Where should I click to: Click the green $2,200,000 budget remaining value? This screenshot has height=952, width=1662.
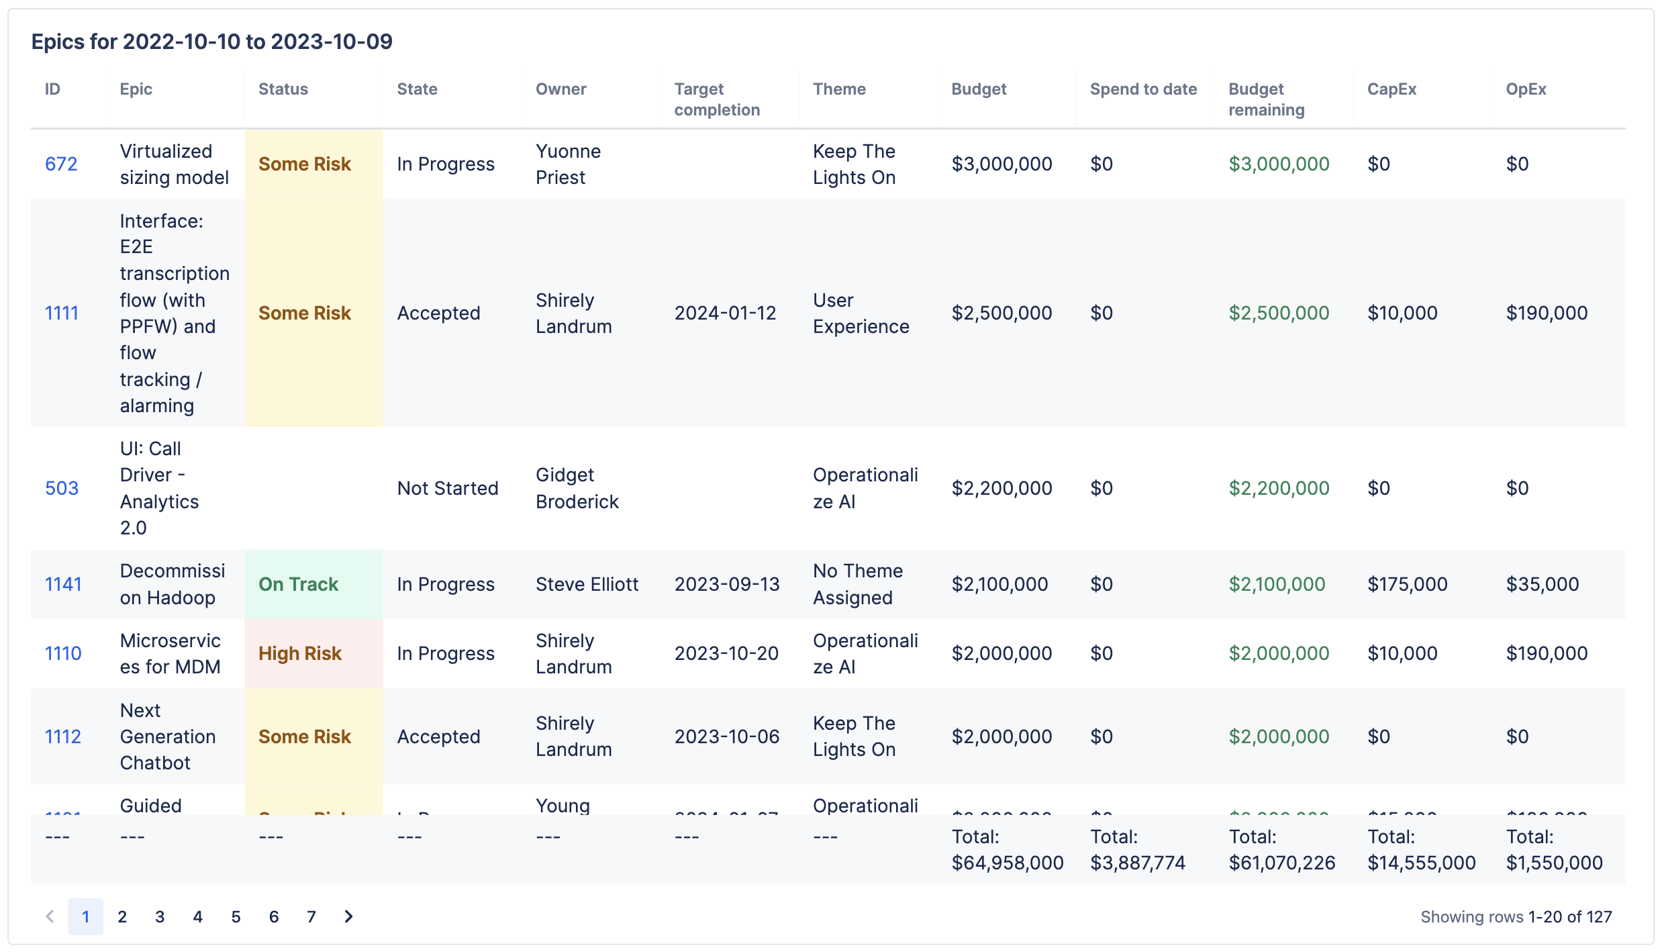[1279, 488]
